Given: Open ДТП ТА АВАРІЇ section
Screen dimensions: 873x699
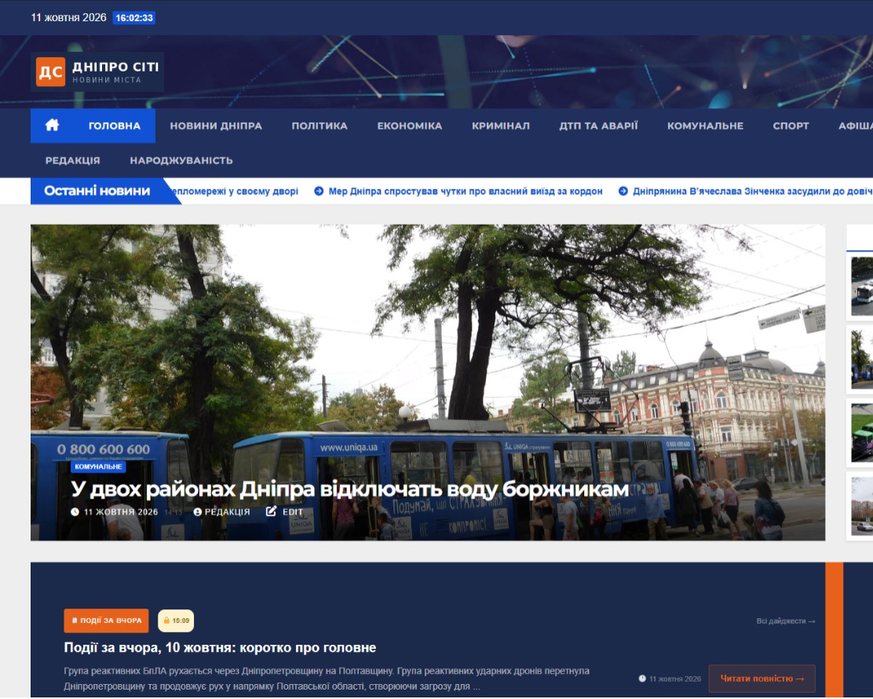Looking at the screenshot, I should point(598,126).
